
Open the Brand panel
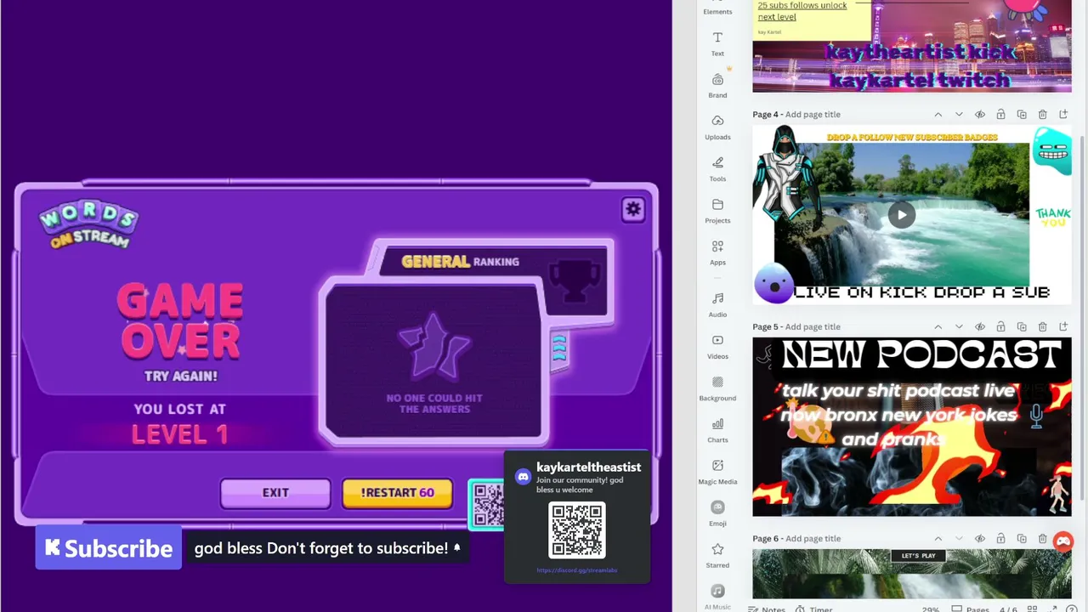coord(717,85)
